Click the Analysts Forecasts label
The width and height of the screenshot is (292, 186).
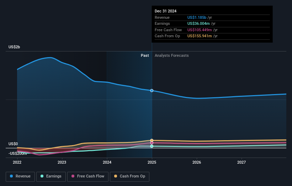(172, 55)
